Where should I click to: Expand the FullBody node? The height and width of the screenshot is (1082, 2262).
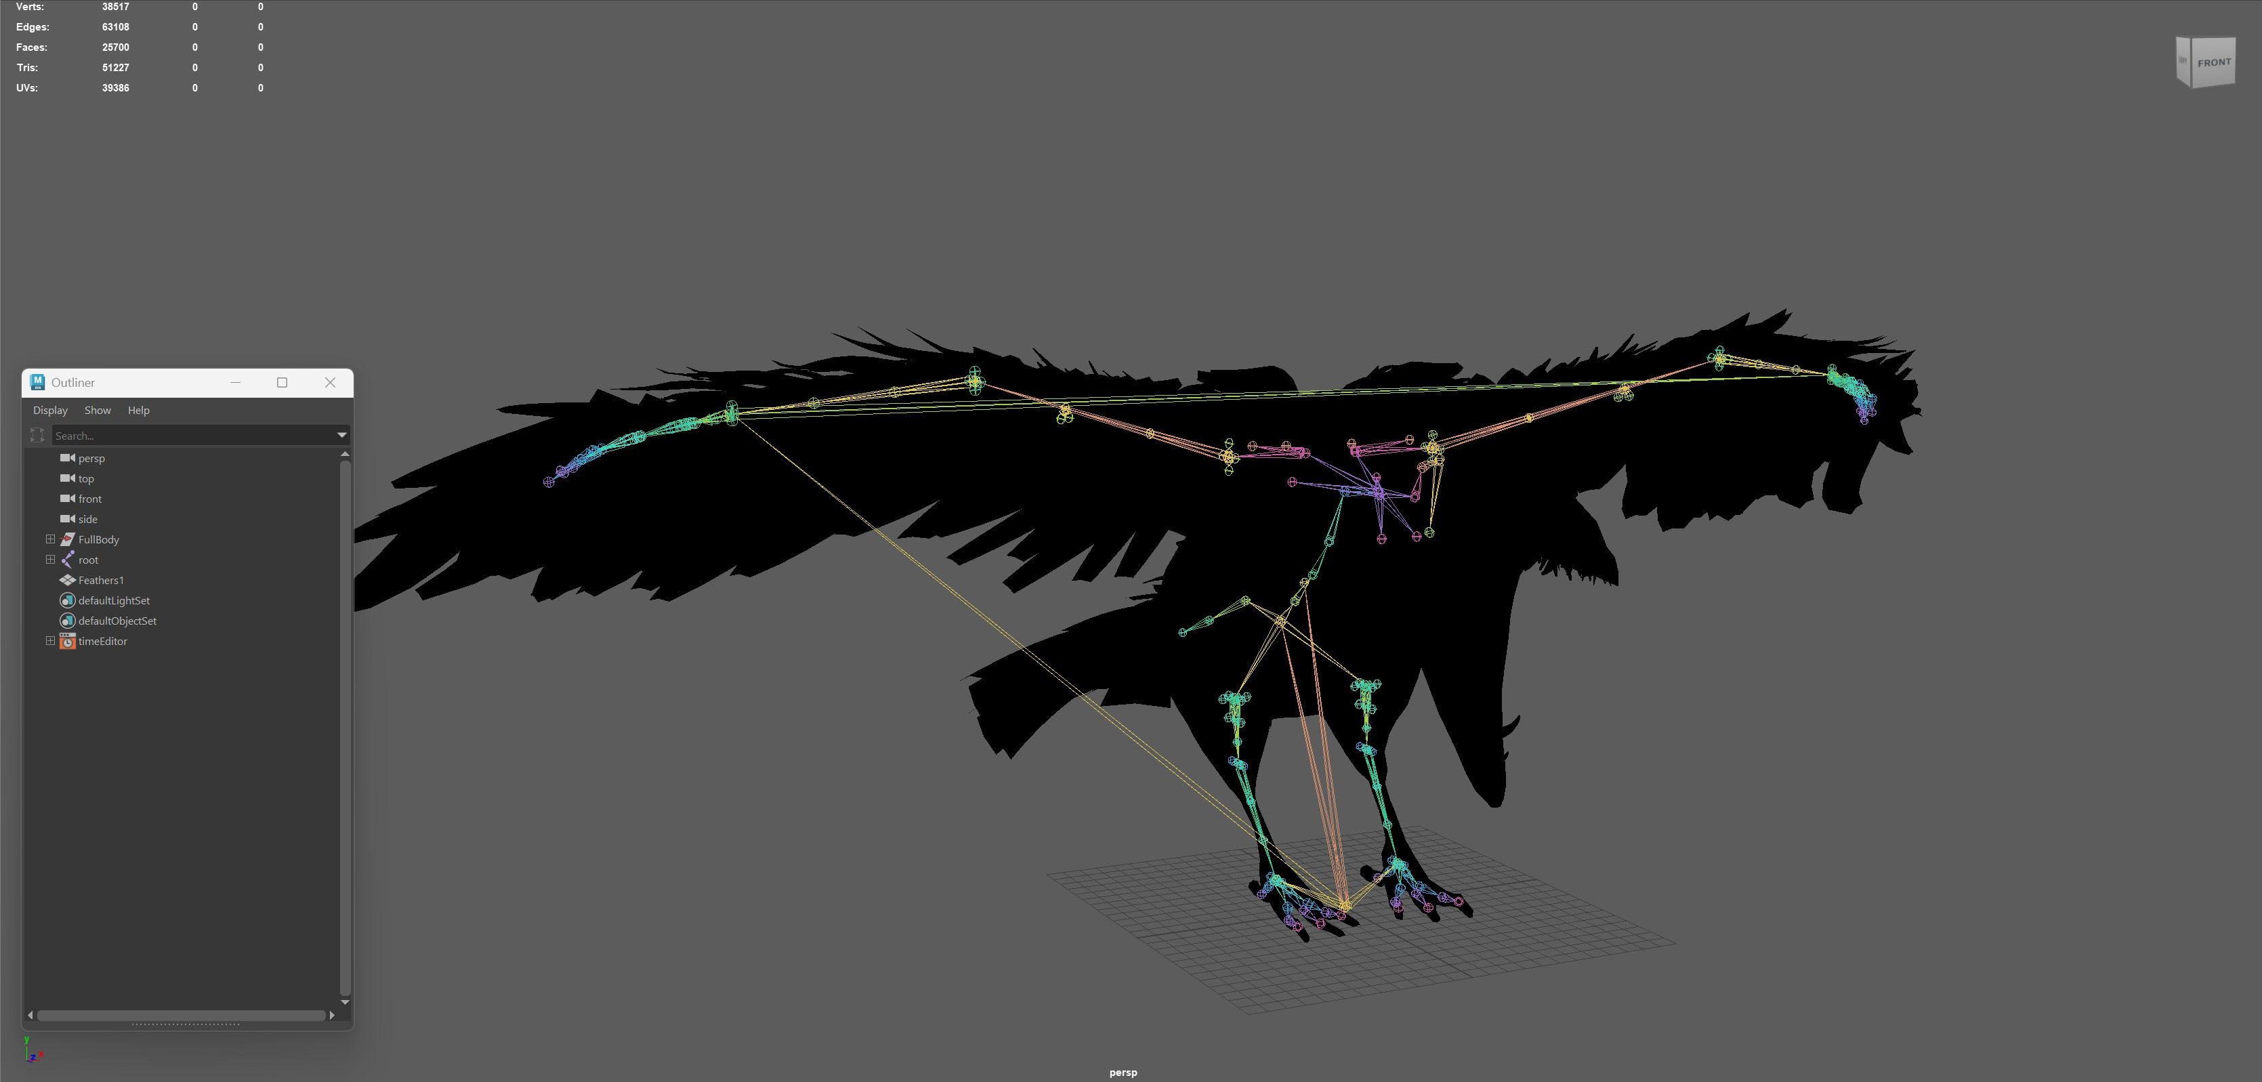[50, 539]
